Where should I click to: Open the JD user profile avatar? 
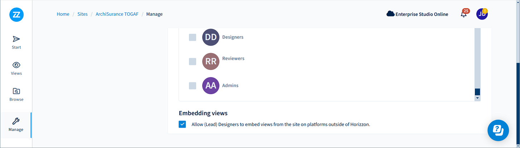482,14
